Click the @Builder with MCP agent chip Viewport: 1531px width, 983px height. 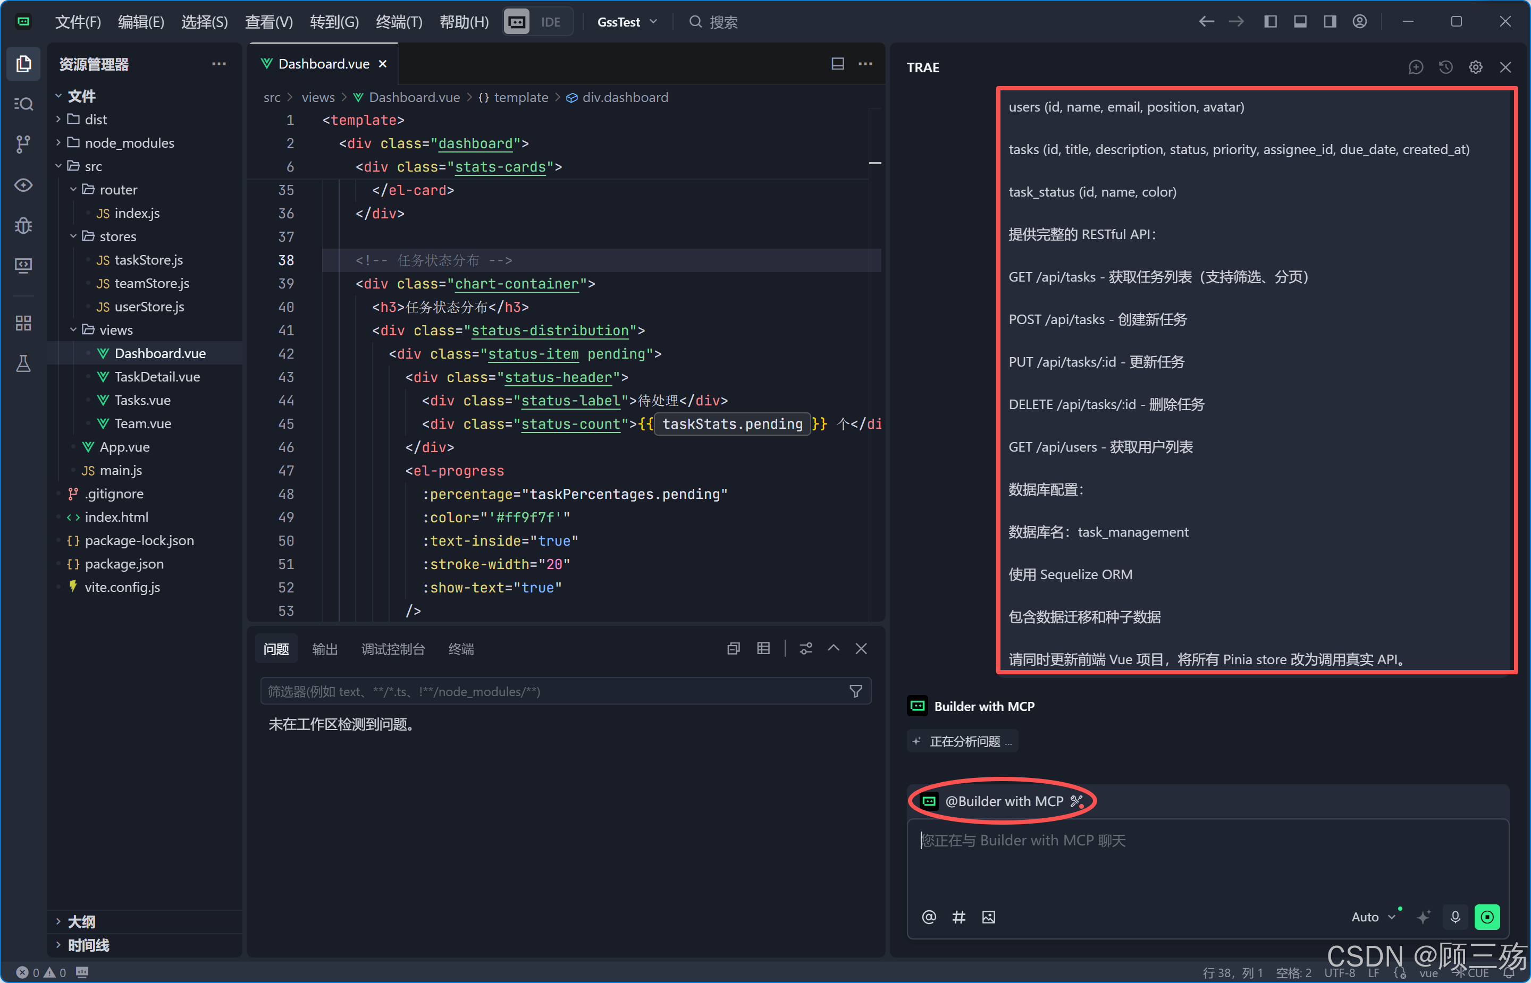click(1003, 801)
